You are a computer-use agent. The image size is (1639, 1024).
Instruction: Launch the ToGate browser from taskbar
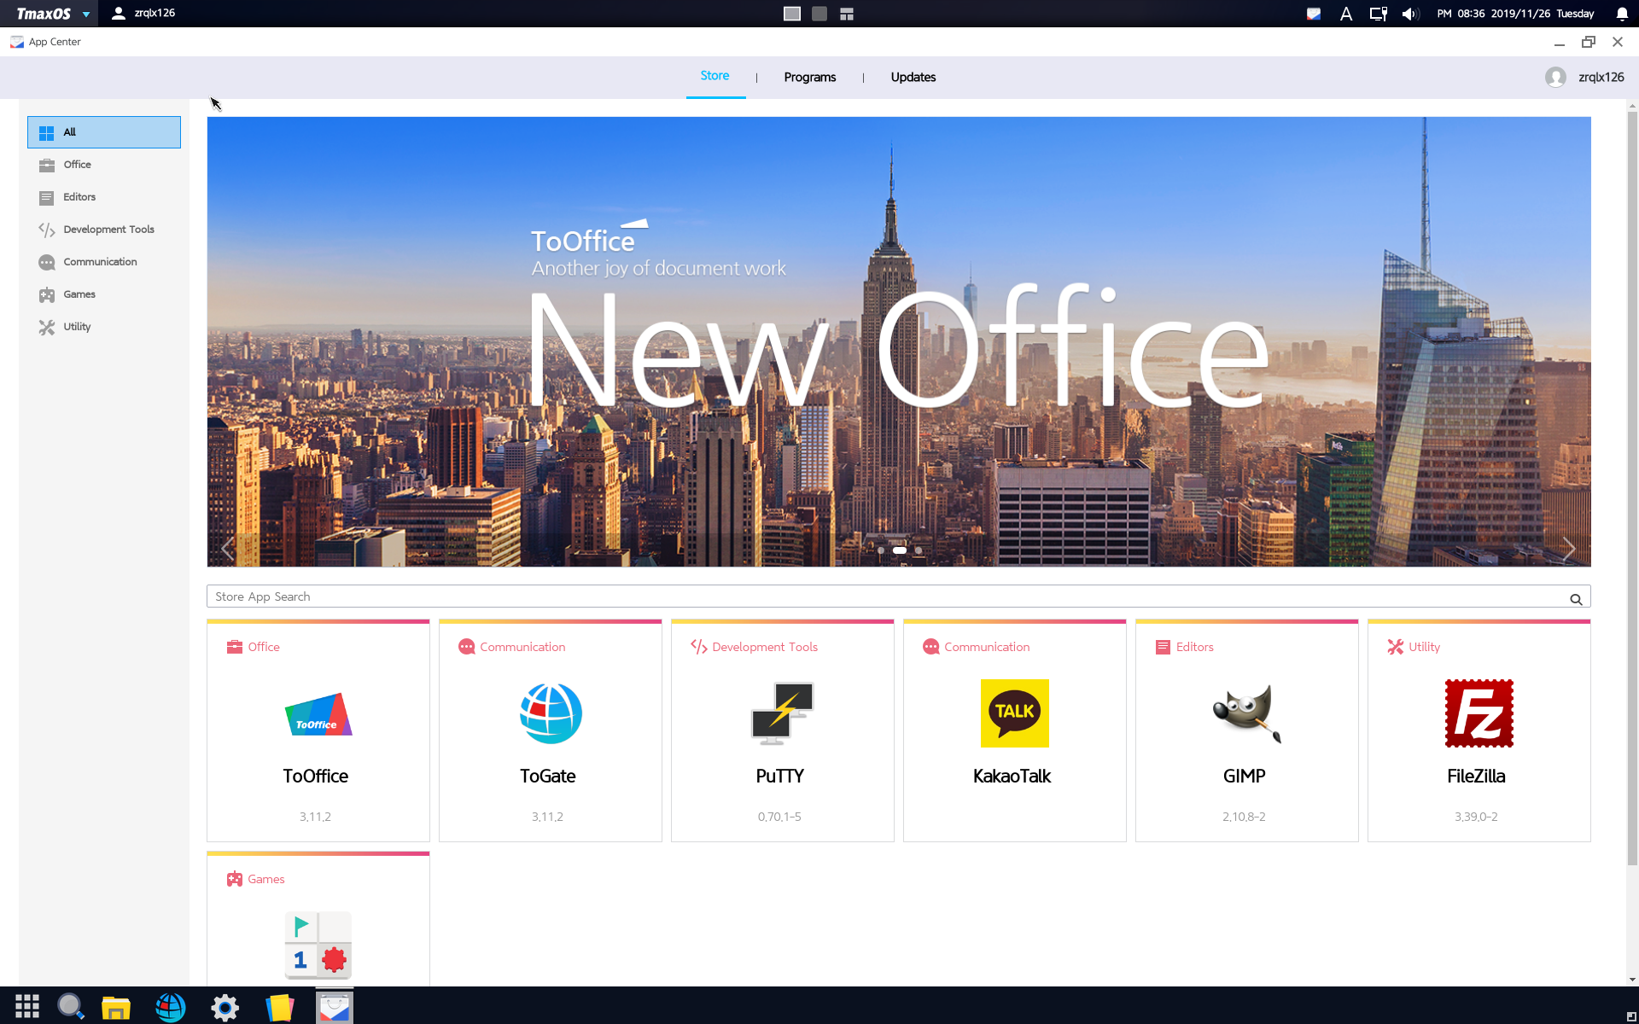[x=171, y=1008]
